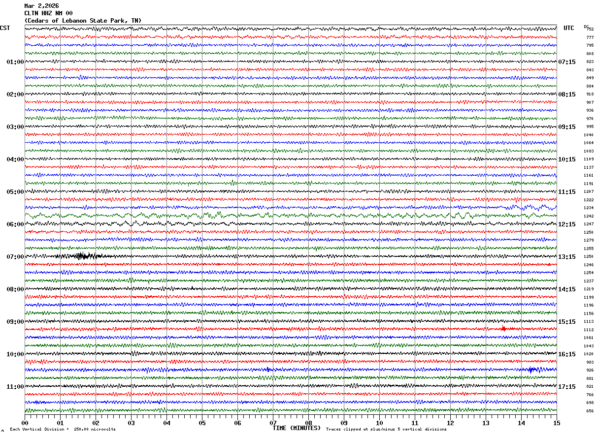Image resolution: width=596 pixels, height=436 pixels.
Task: Click the DC offset value 1191
Action: click(x=589, y=184)
